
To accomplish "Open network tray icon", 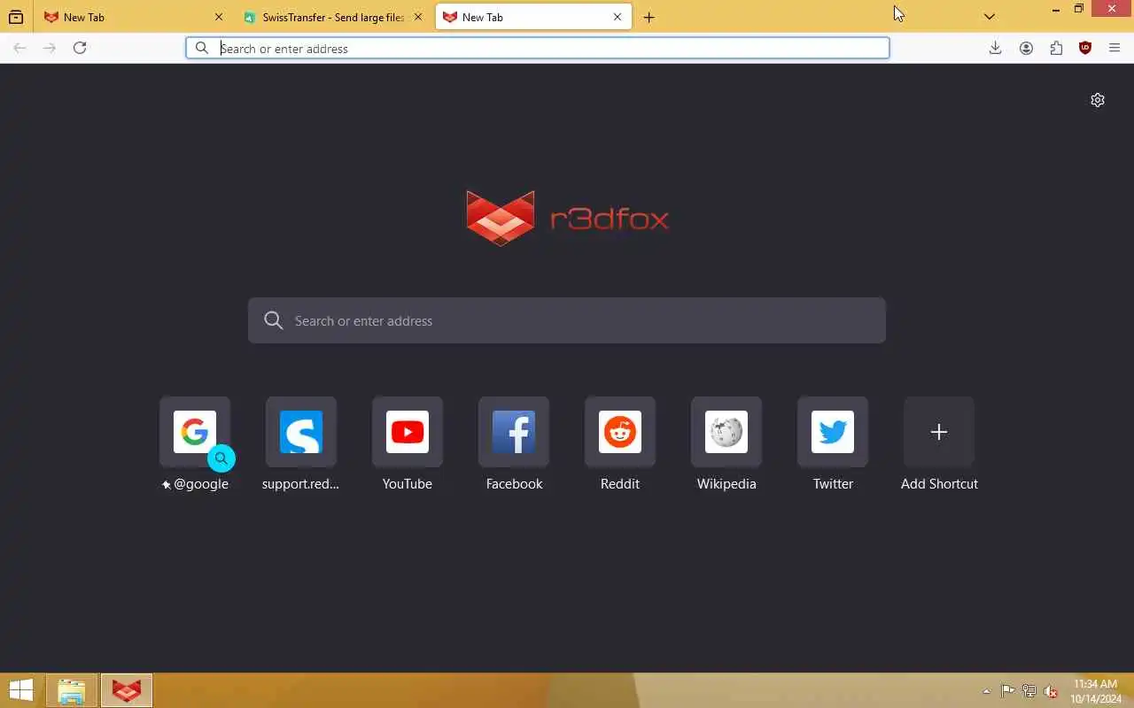I will [x=1029, y=691].
